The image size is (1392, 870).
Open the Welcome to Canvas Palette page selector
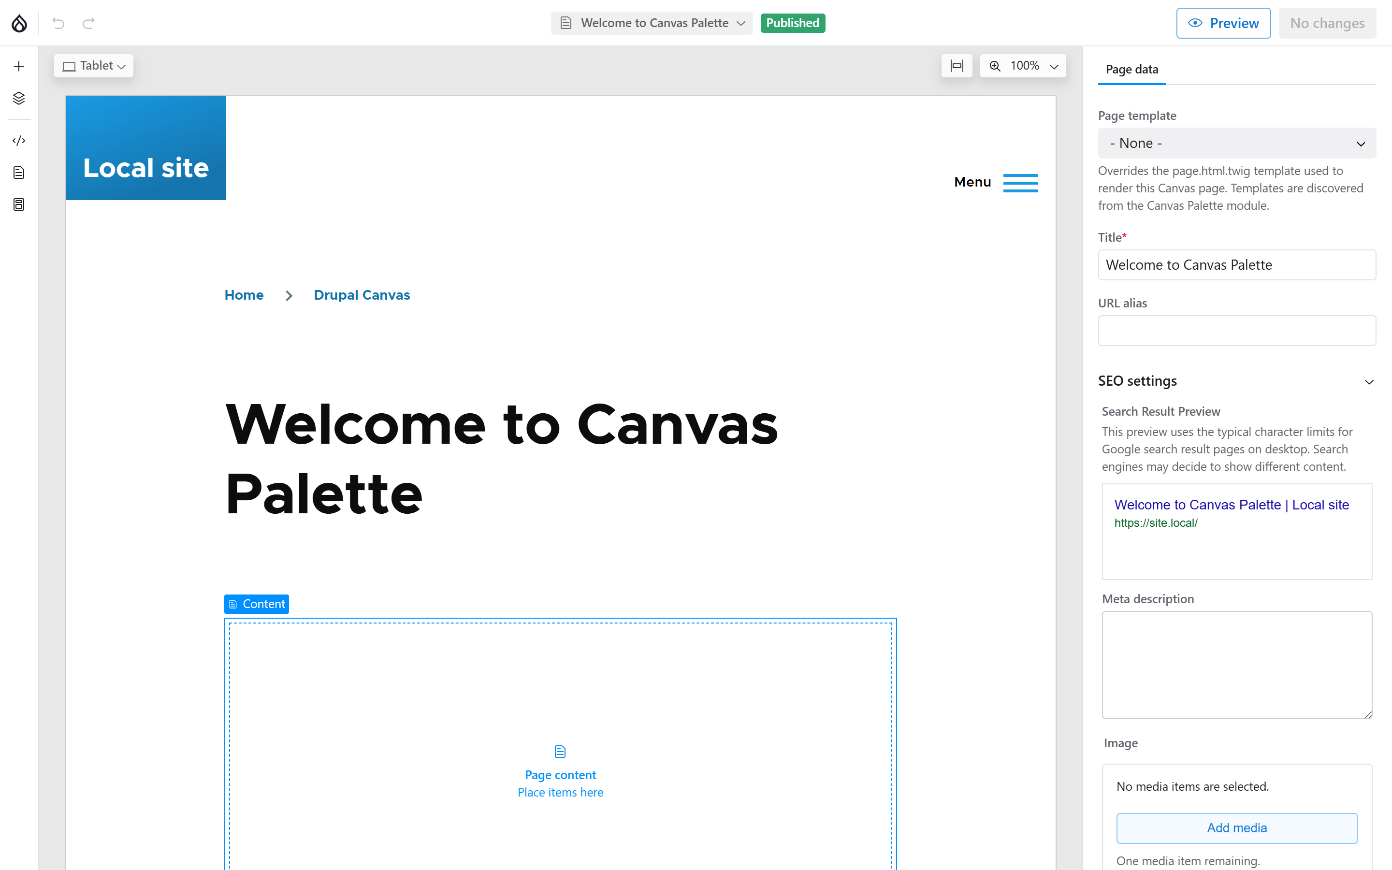[x=652, y=23]
